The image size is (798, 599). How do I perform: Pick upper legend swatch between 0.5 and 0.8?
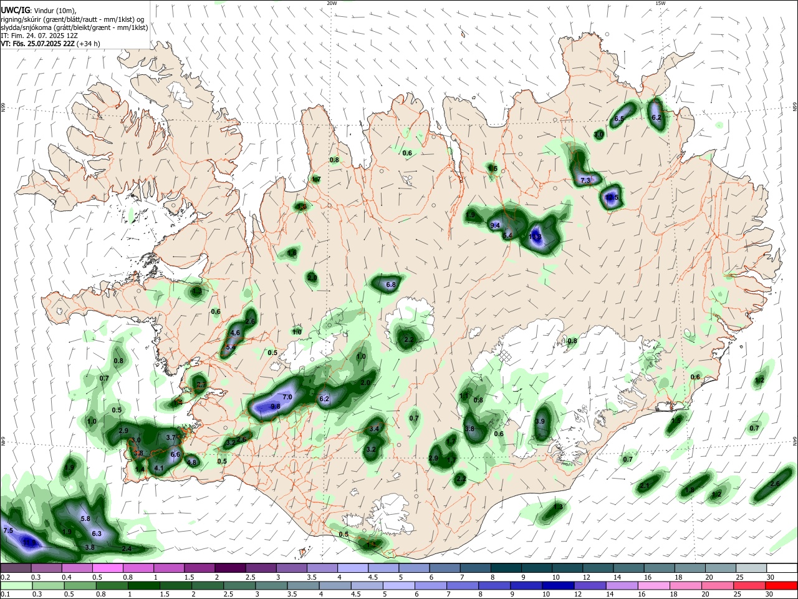[x=107, y=568]
